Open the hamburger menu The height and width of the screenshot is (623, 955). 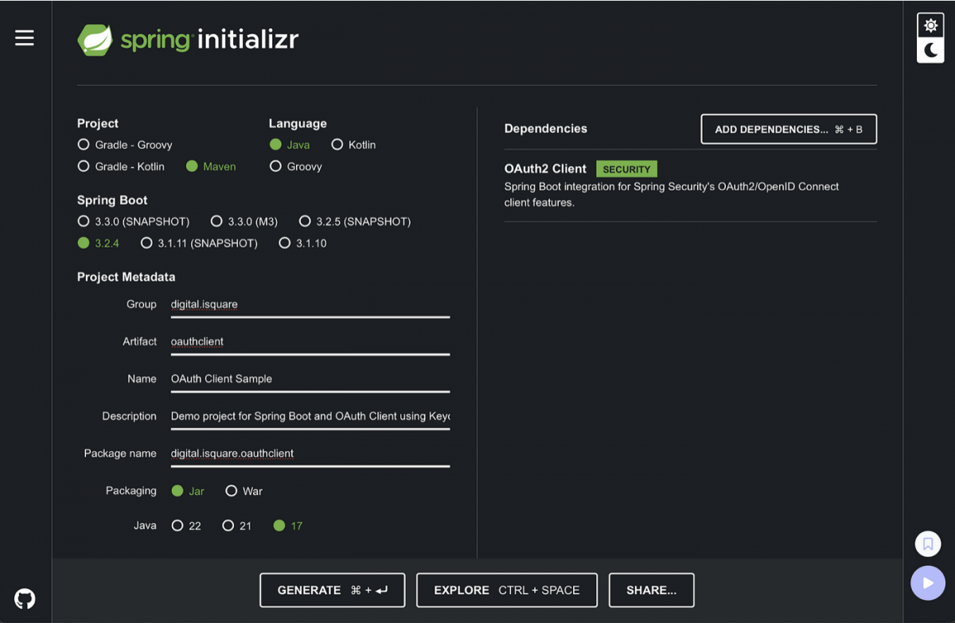pos(25,37)
